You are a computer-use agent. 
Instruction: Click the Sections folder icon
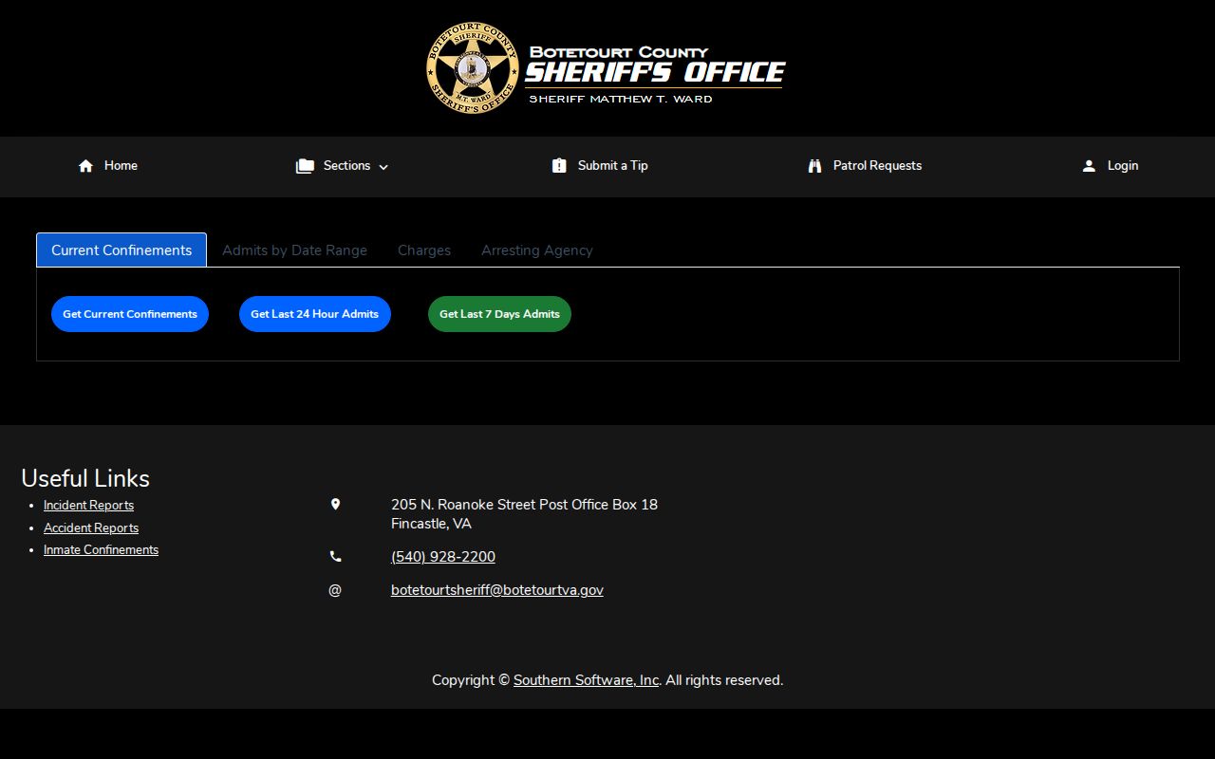[305, 166]
